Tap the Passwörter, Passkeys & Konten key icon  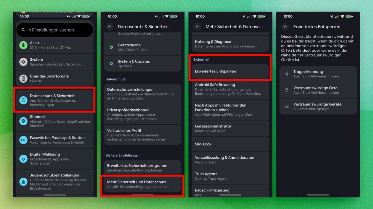[x=23, y=140]
